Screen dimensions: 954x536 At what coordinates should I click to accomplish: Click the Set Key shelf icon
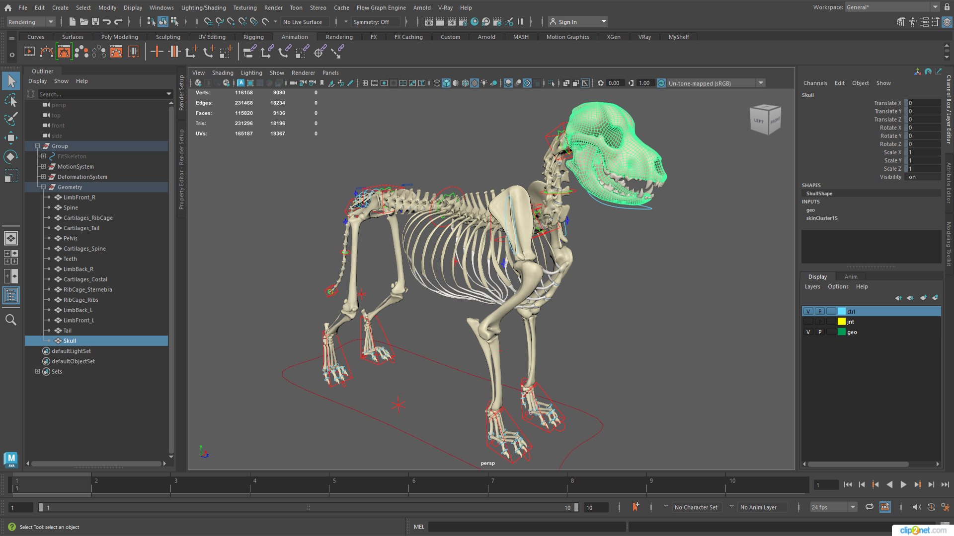tap(157, 51)
